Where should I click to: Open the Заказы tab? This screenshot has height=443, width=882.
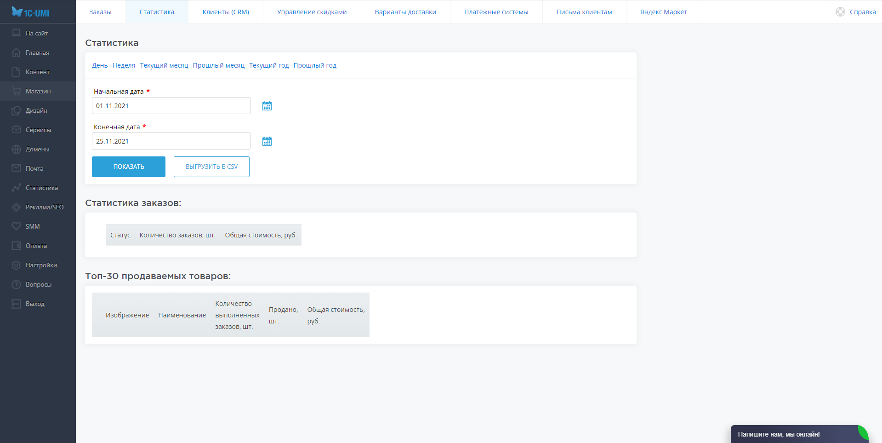[x=100, y=12]
